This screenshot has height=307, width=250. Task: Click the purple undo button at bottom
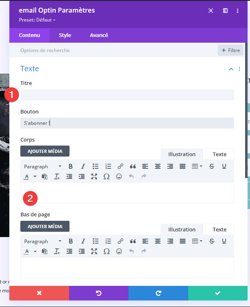click(99, 293)
